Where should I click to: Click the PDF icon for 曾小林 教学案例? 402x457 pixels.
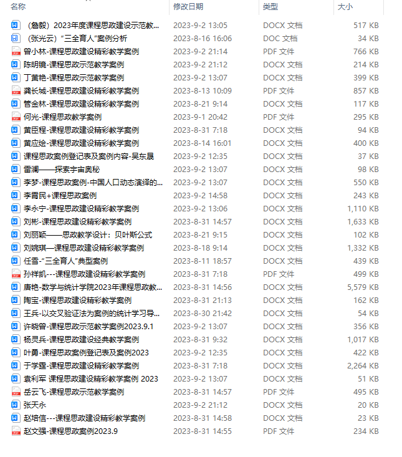click(x=16, y=51)
